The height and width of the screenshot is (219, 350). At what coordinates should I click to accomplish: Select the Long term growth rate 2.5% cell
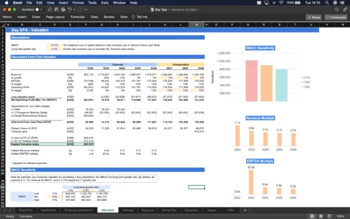coord(54,49)
